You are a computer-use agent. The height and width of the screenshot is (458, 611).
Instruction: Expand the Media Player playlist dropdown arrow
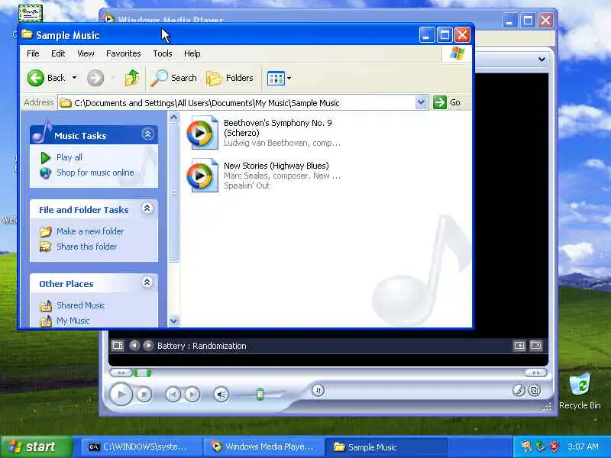(x=541, y=60)
